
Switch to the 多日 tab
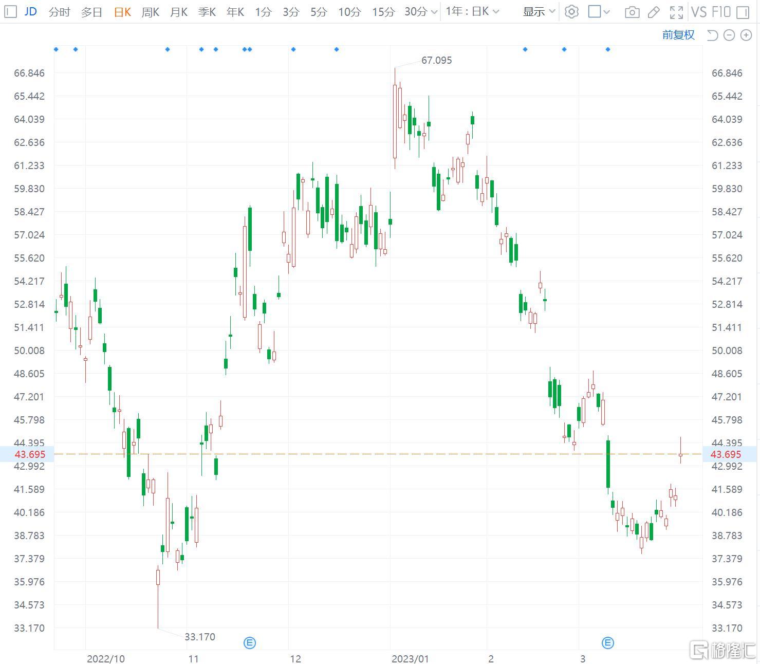tap(91, 12)
